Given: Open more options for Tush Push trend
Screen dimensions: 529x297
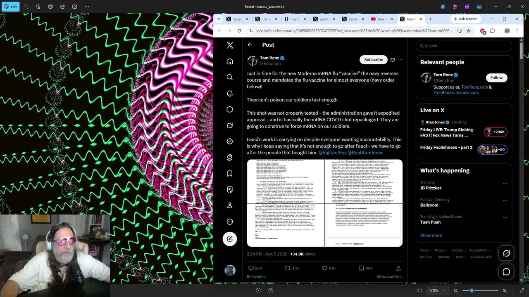Looking at the screenshot, I should point(505,217).
